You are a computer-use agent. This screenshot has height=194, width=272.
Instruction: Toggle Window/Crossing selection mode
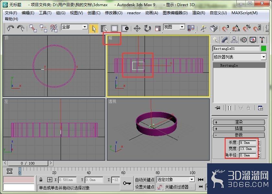click(125, 28)
